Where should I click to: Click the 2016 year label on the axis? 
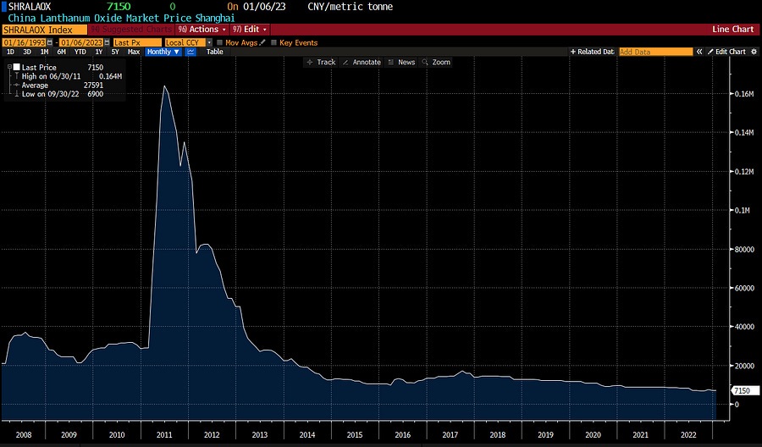point(402,435)
